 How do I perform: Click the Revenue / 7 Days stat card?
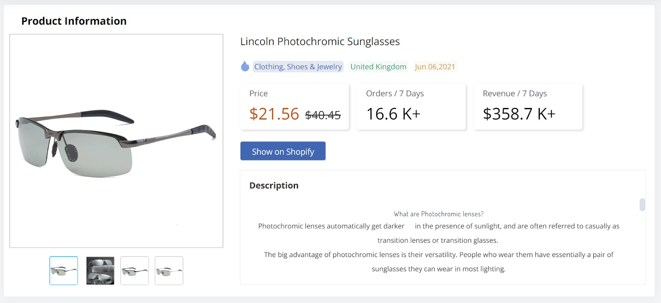click(528, 106)
